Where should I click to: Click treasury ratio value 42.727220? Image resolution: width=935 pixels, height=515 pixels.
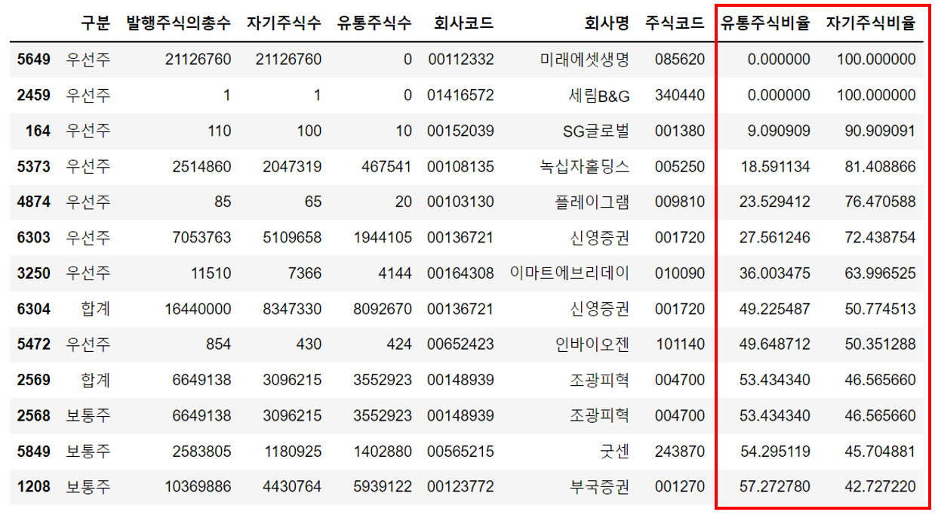(881, 486)
